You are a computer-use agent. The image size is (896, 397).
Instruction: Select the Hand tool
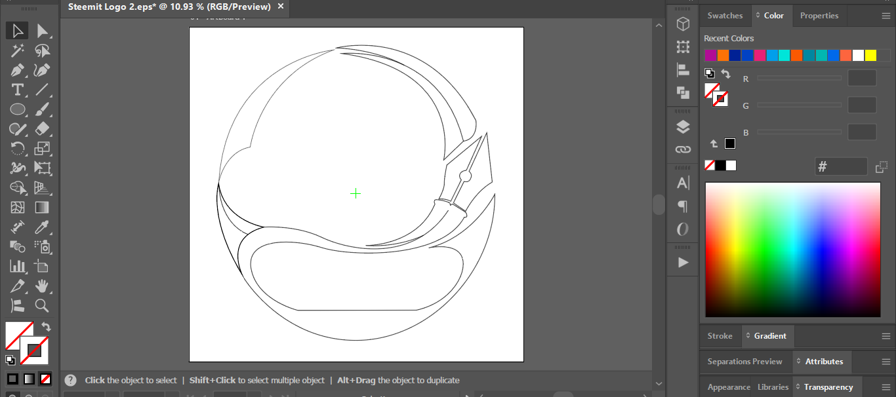click(43, 286)
